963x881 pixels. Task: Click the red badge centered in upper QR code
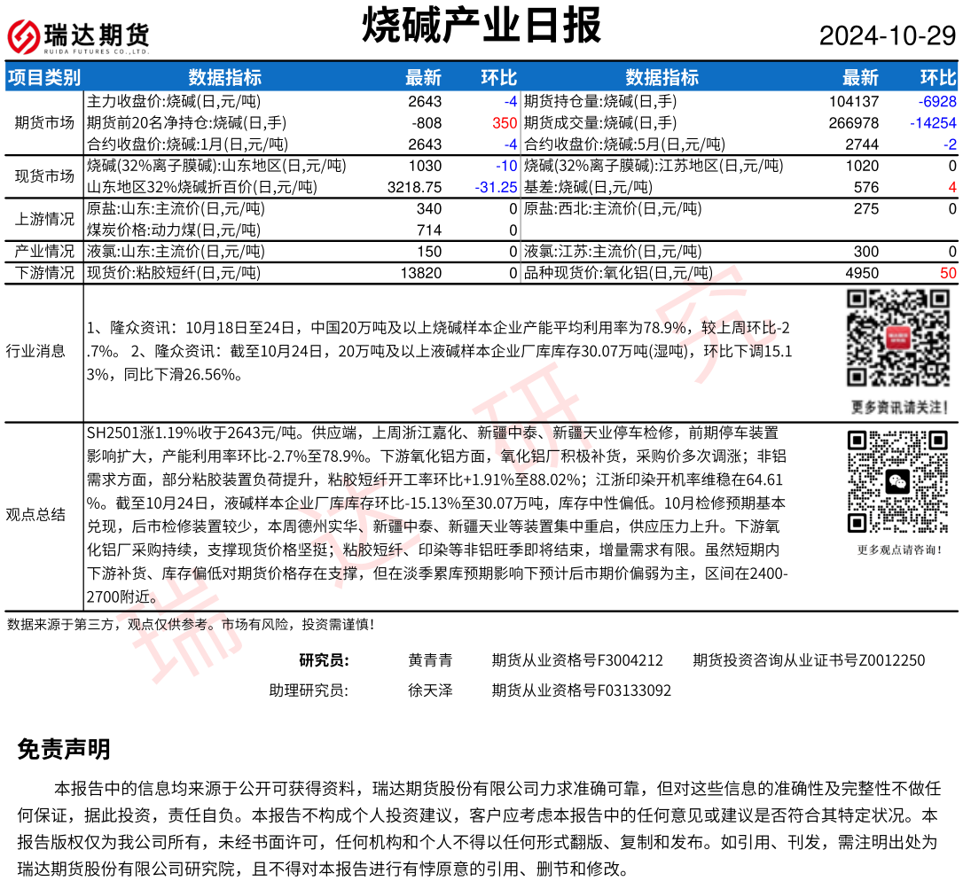[898, 337]
